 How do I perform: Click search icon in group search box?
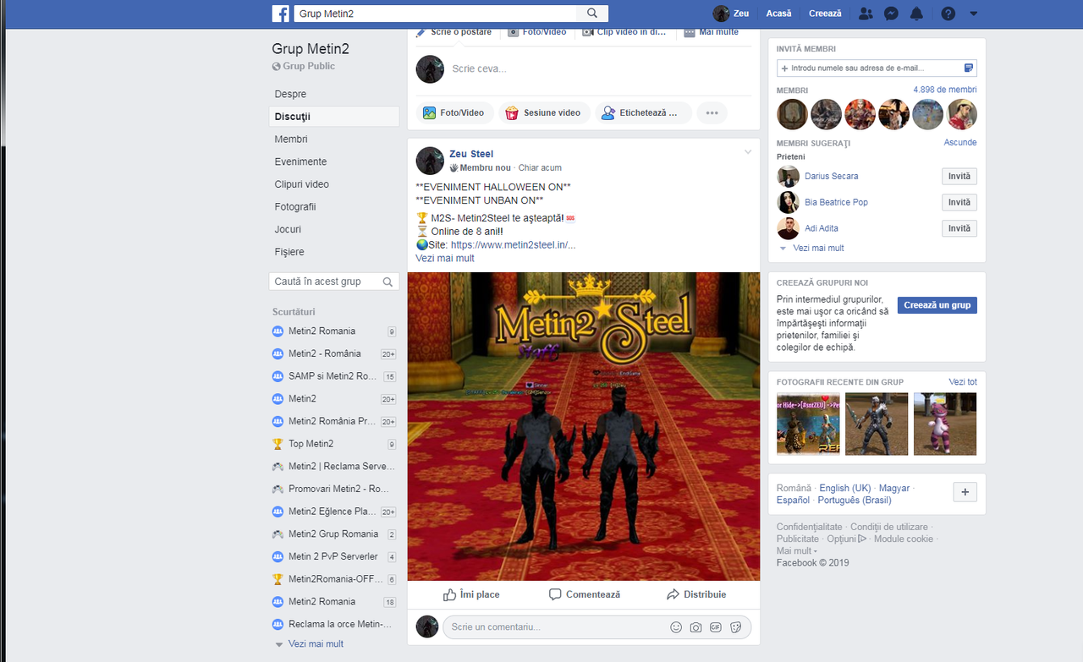click(x=388, y=282)
